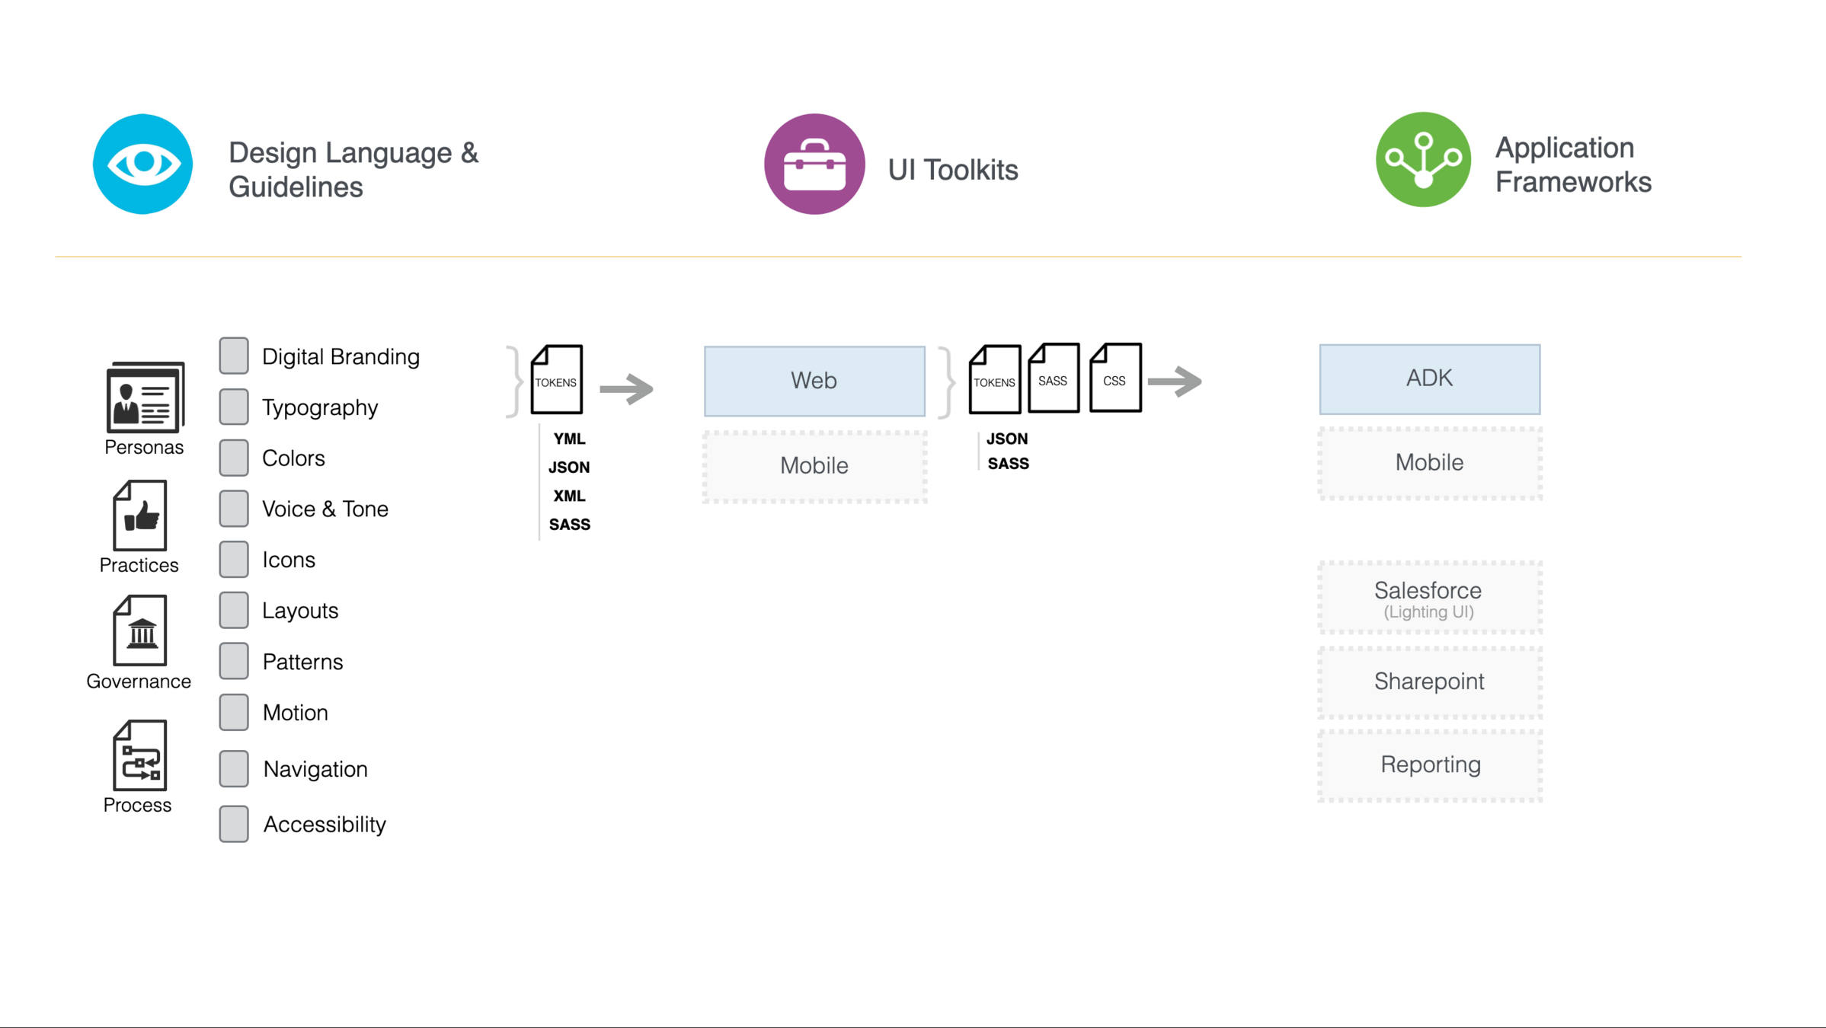Image resolution: width=1826 pixels, height=1028 pixels.
Task: Click the SASS file icon
Action: click(x=1054, y=378)
